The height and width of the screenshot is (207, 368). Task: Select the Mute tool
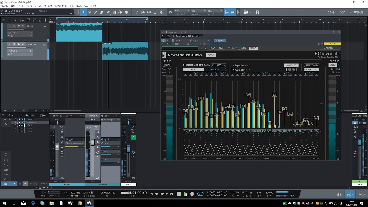(x=114, y=12)
